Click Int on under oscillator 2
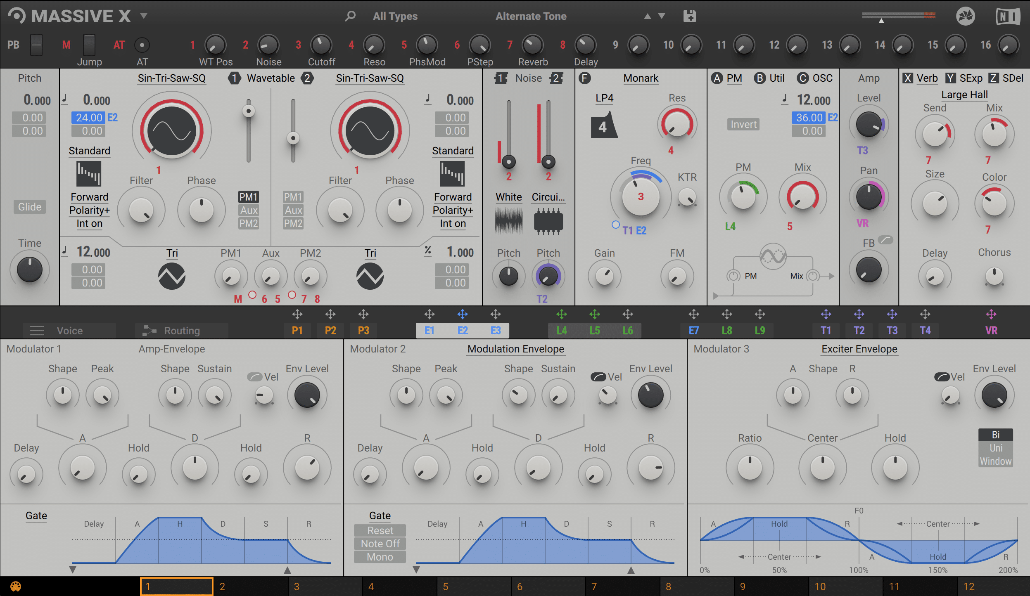Image resolution: width=1030 pixels, height=596 pixels. (x=453, y=223)
